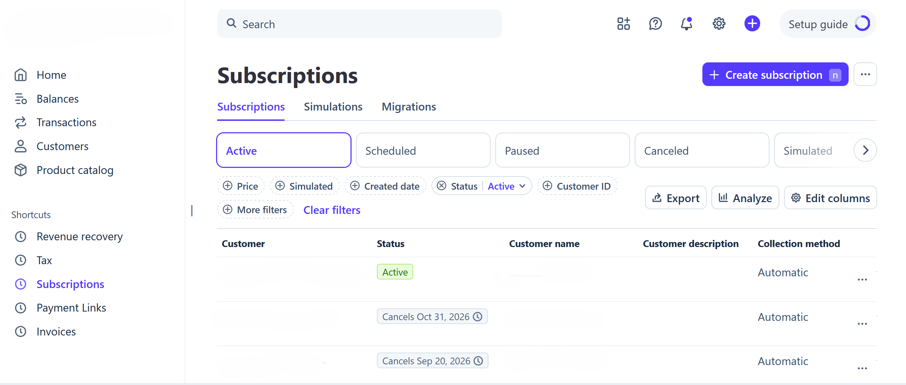Image resolution: width=906 pixels, height=385 pixels.
Task: Add the Simulated filter chip
Action: pyautogui.click(x=304, y=186)
